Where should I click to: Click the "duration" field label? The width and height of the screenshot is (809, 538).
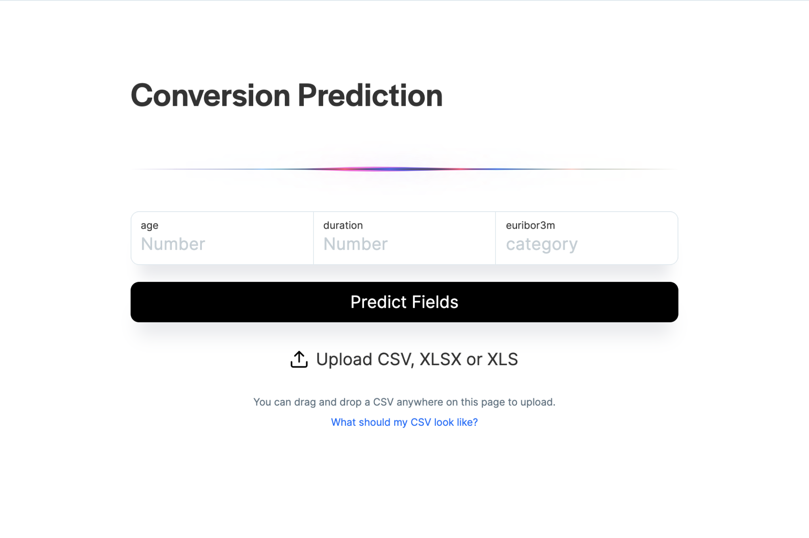click(343, 225)
